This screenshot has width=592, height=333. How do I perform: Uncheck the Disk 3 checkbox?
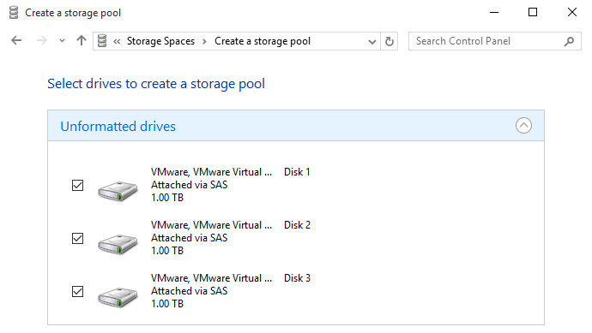[77, 292]
